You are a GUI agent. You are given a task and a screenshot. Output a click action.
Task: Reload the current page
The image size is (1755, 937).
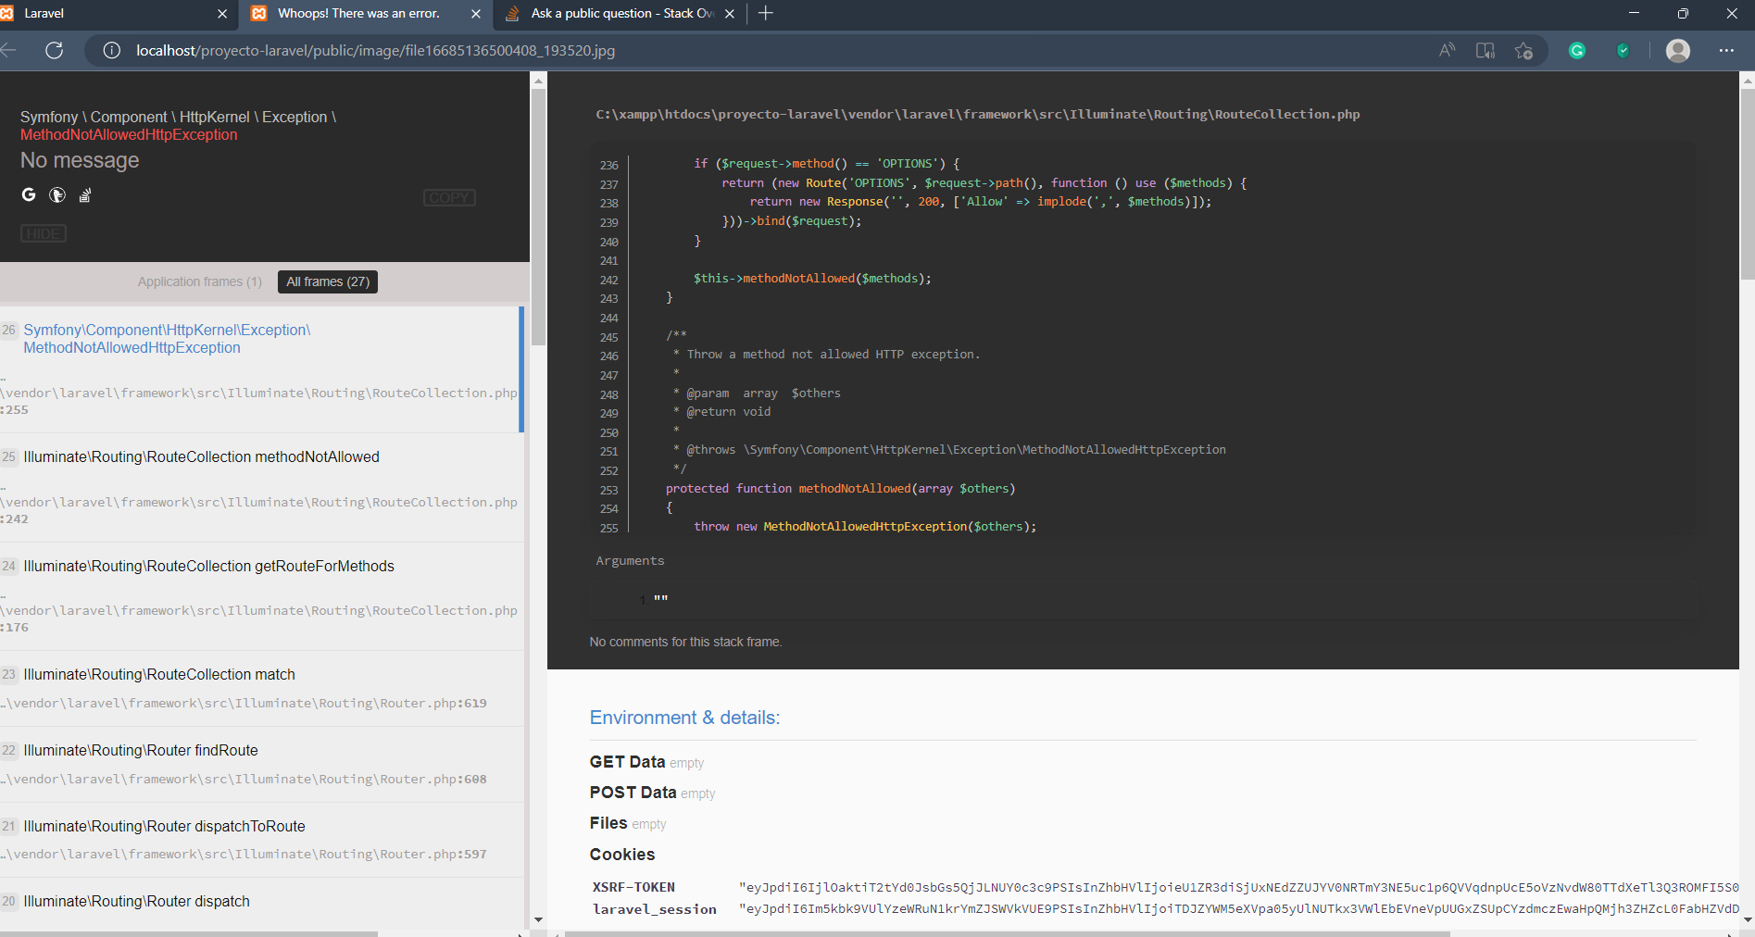55,50
